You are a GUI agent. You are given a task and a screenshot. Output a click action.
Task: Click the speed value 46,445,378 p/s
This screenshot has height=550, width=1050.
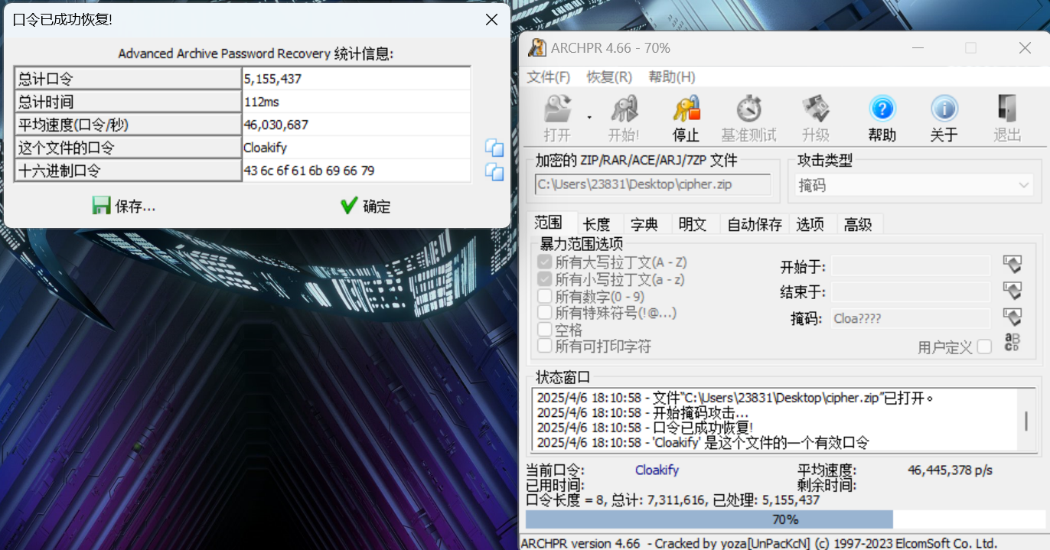950,470
